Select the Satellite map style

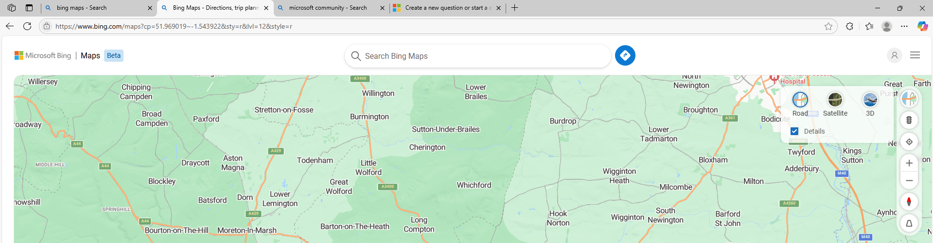click(x=835, y=104)
